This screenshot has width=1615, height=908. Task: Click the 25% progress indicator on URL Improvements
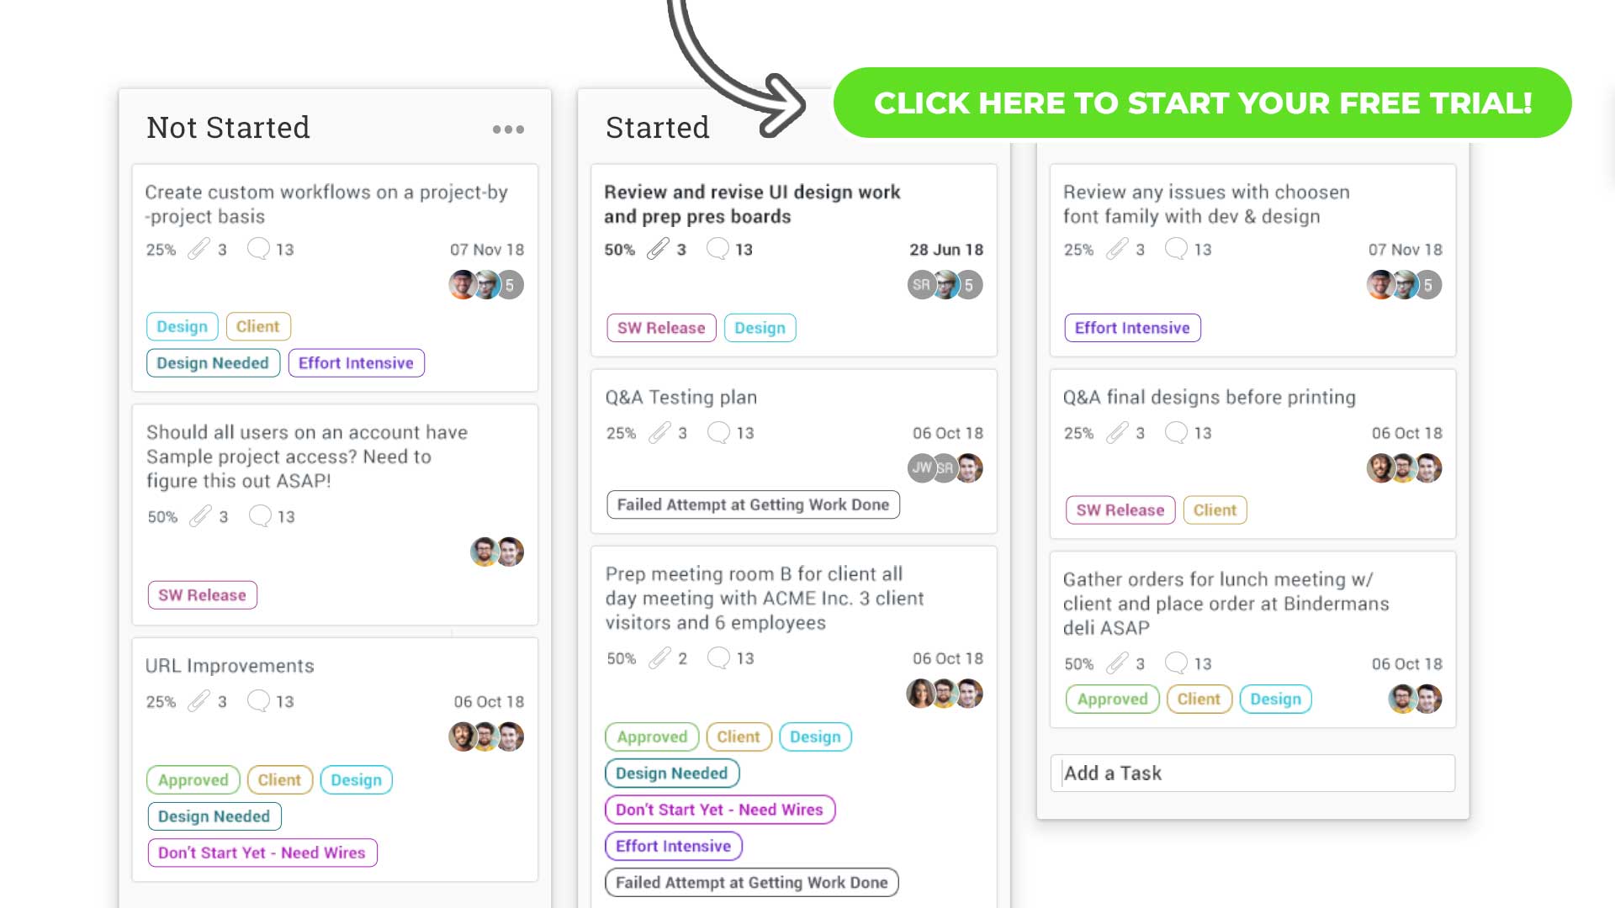coord(161,700)
